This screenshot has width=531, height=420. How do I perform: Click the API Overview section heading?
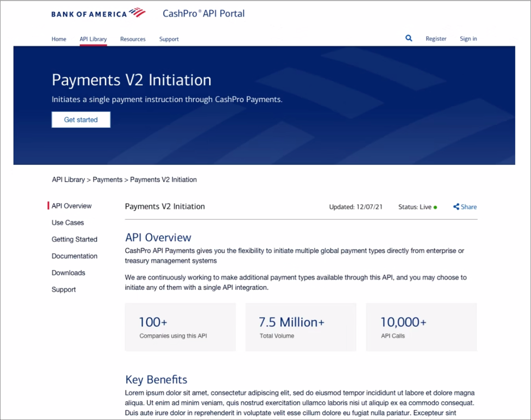coord(158,238)
